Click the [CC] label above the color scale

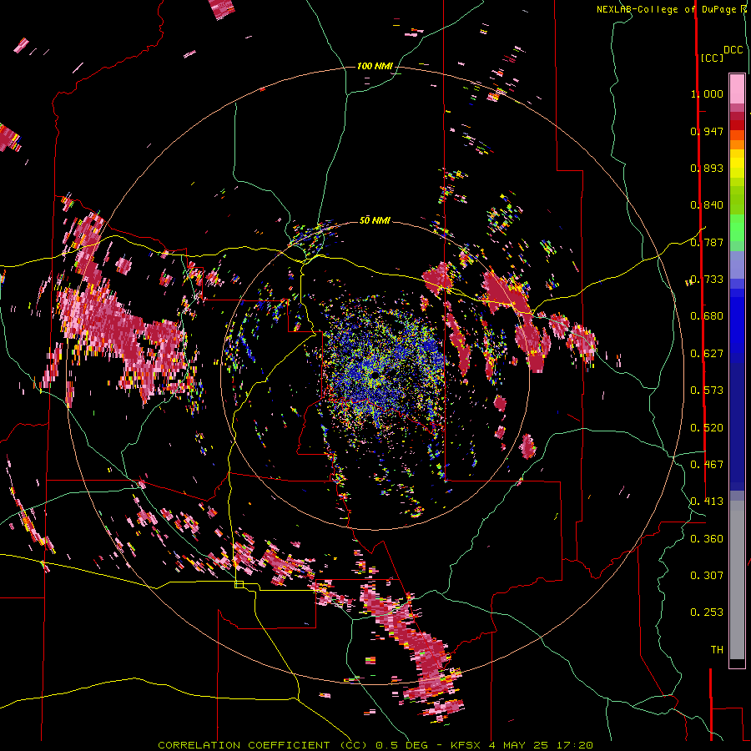tap(713, 58)
